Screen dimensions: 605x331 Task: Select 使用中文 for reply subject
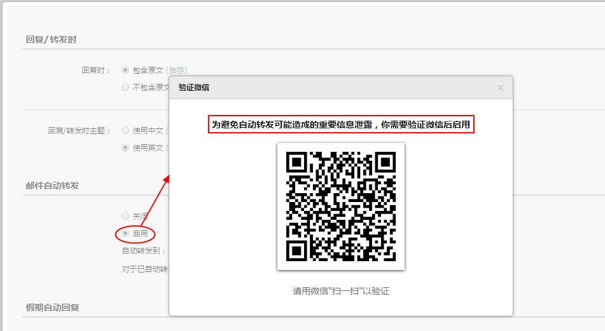pyautogui.click(x=125, y=130)
